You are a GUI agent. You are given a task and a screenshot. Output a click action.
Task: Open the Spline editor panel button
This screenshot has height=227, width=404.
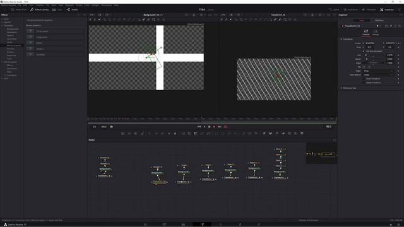334,9
